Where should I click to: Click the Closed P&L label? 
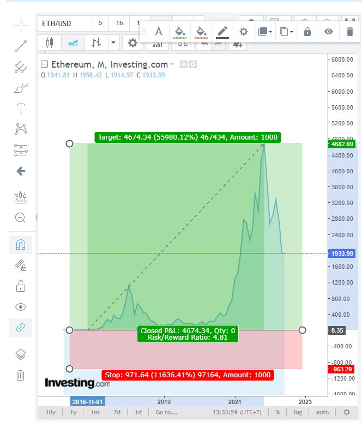(x=188, y=334)
